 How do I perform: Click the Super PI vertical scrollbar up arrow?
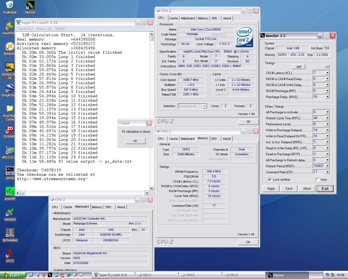(x=152, y=34)
